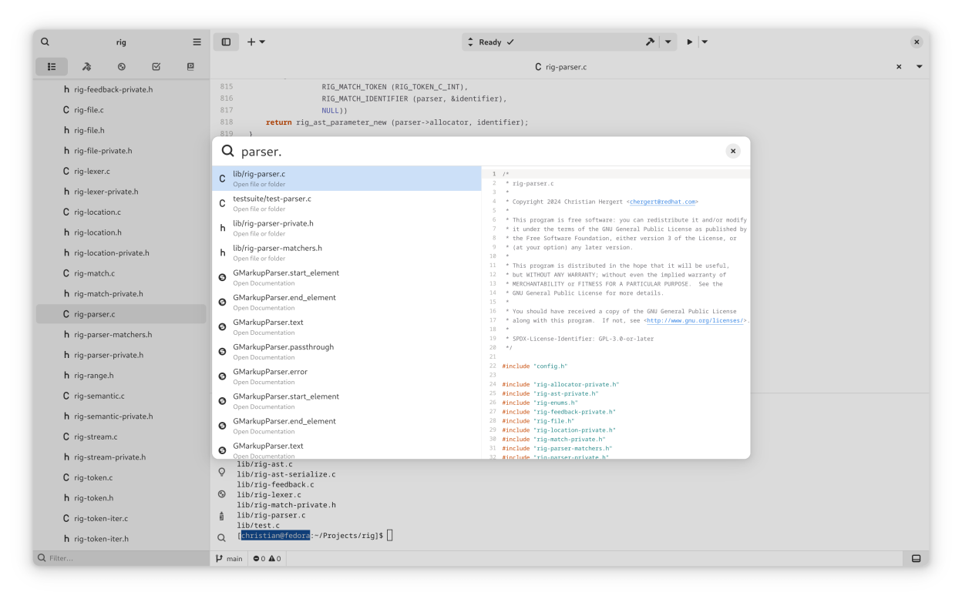Open the build options dropdown arrow
The height and width of the screenshot is (602, 962).
(668, 42)
